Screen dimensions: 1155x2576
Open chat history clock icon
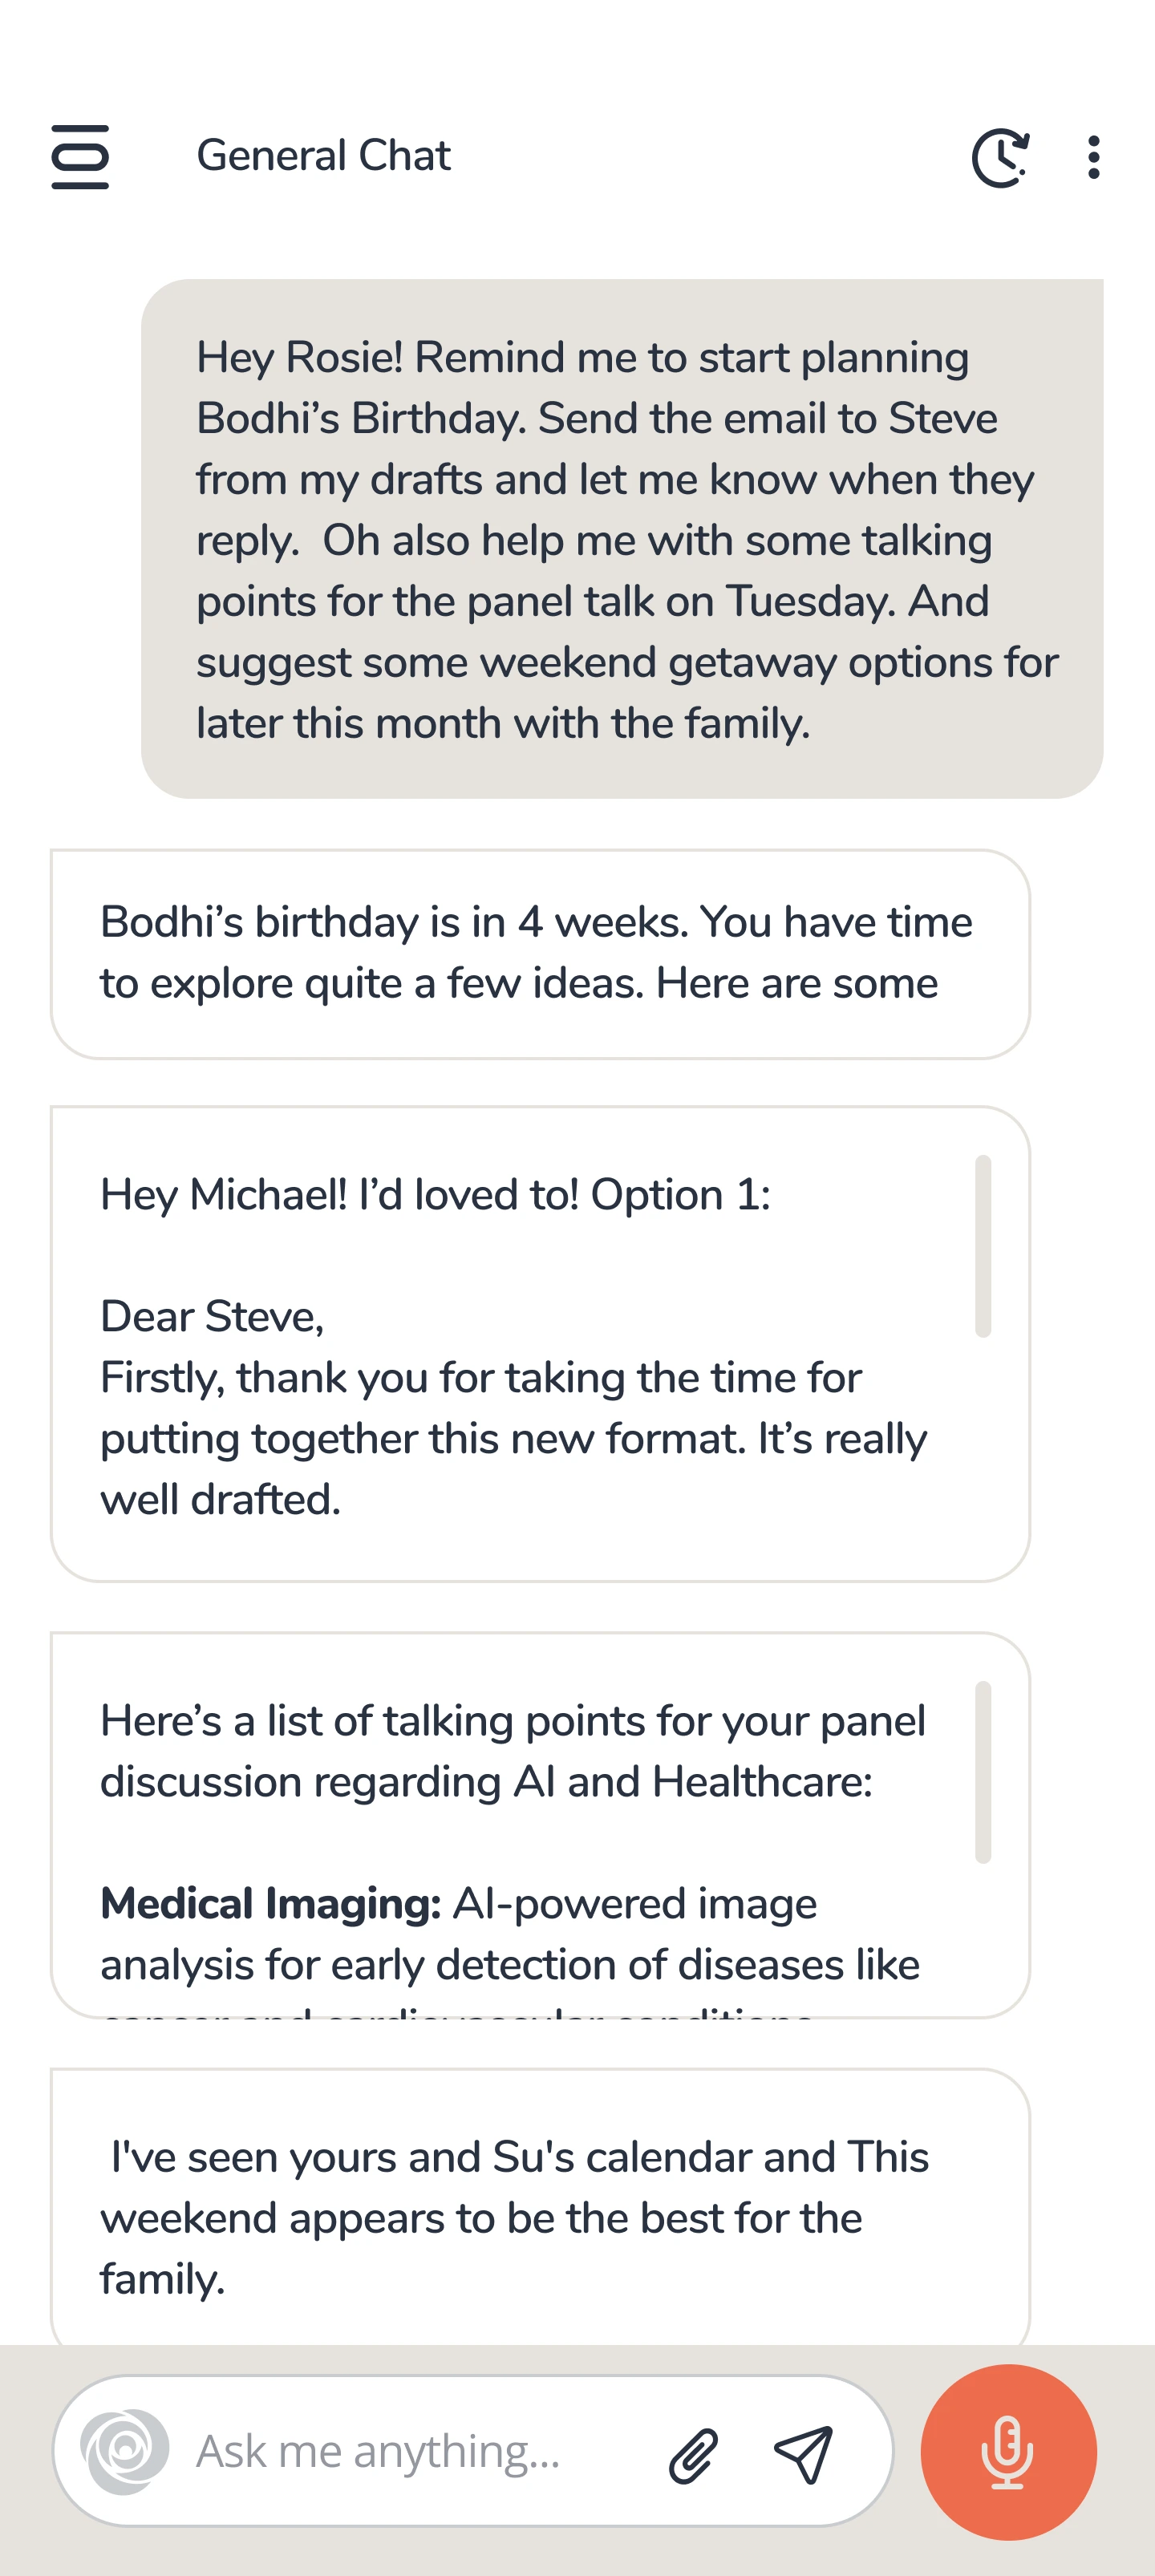[x=1000, y=157]
